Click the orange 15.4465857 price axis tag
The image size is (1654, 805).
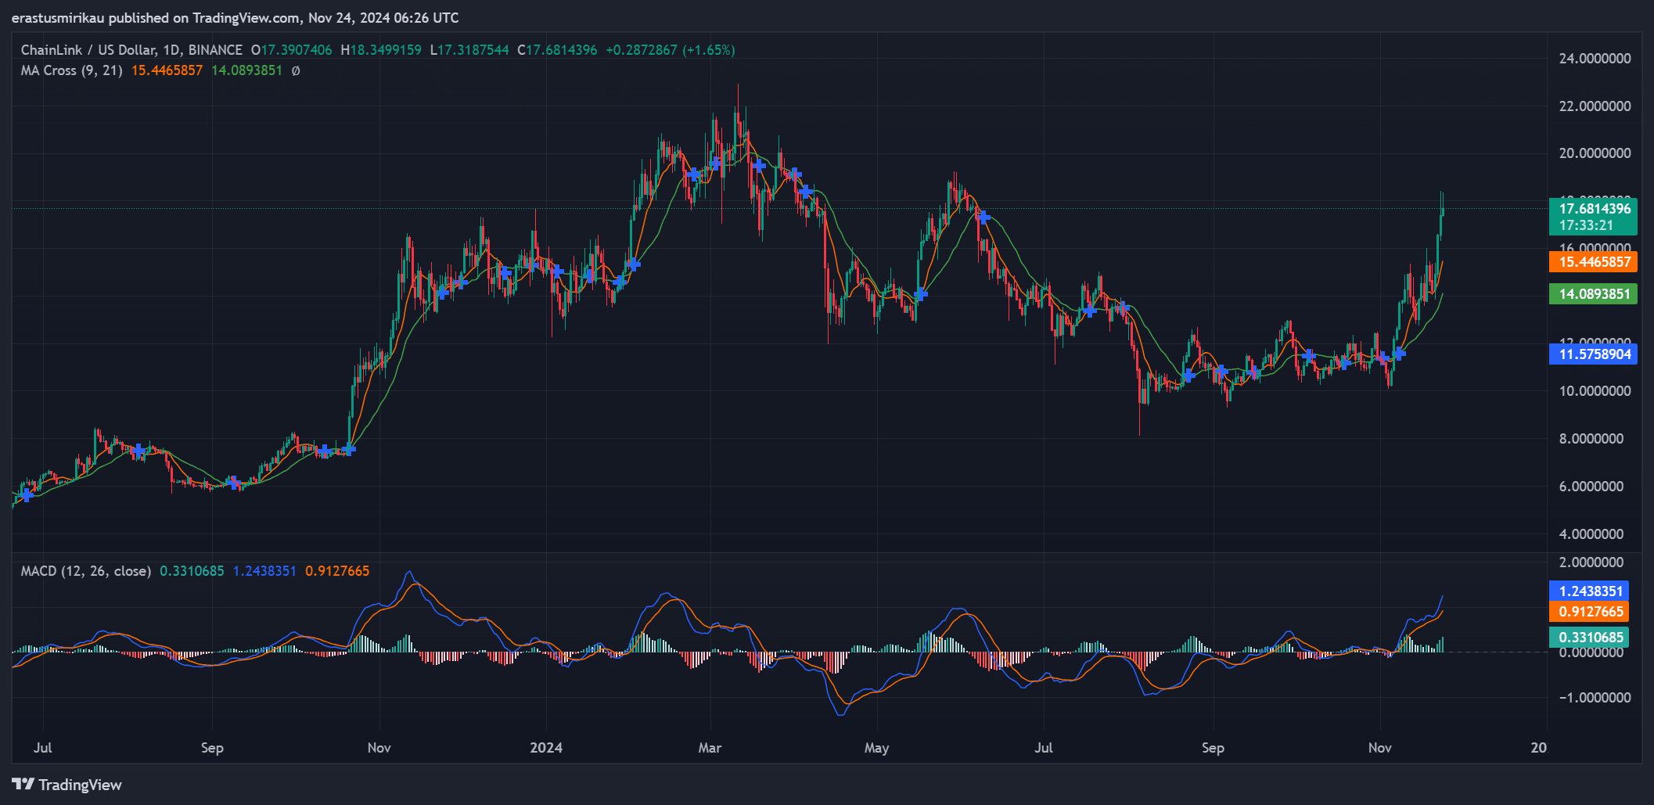tap(1594, 262)
